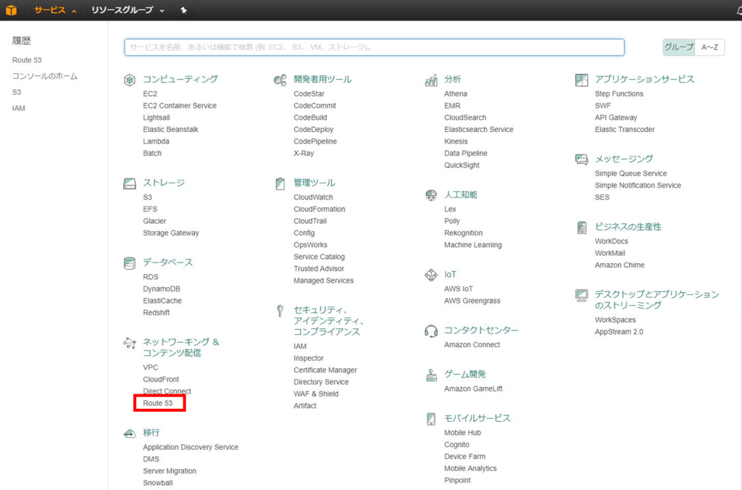Screen dimensions: 742x490
Task: Click the デスクトップとアプリケーション monitor icon
Action: coord(582,296)
